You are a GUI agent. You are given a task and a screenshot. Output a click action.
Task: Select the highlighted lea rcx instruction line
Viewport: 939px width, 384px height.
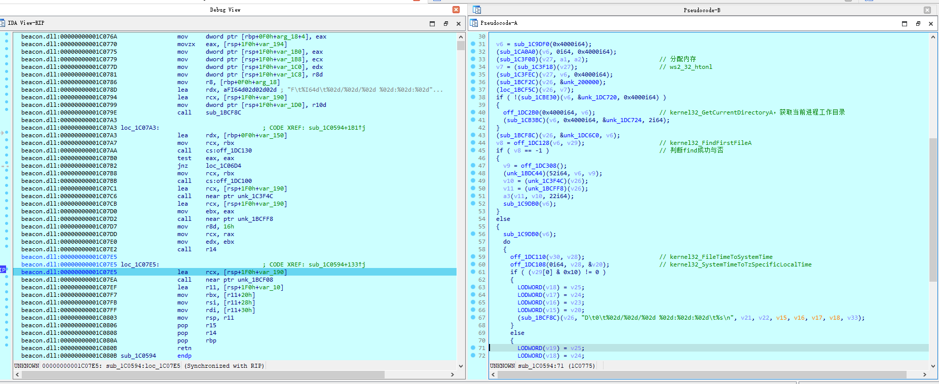click(x=235, y=272)
